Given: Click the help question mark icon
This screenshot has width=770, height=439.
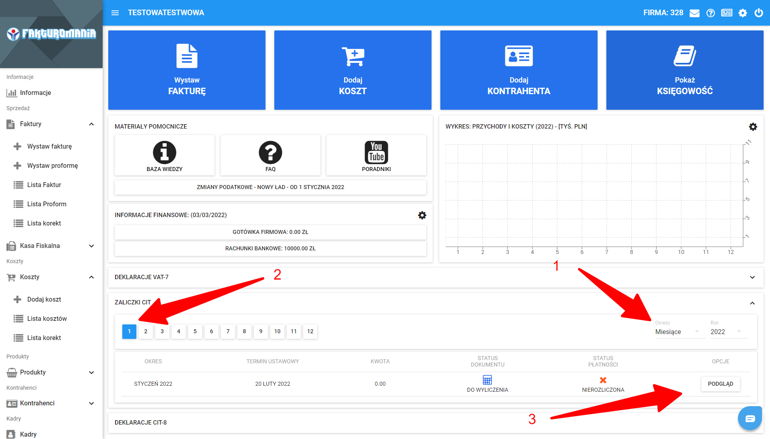Looking at the screenshot, I should (711, 13).
